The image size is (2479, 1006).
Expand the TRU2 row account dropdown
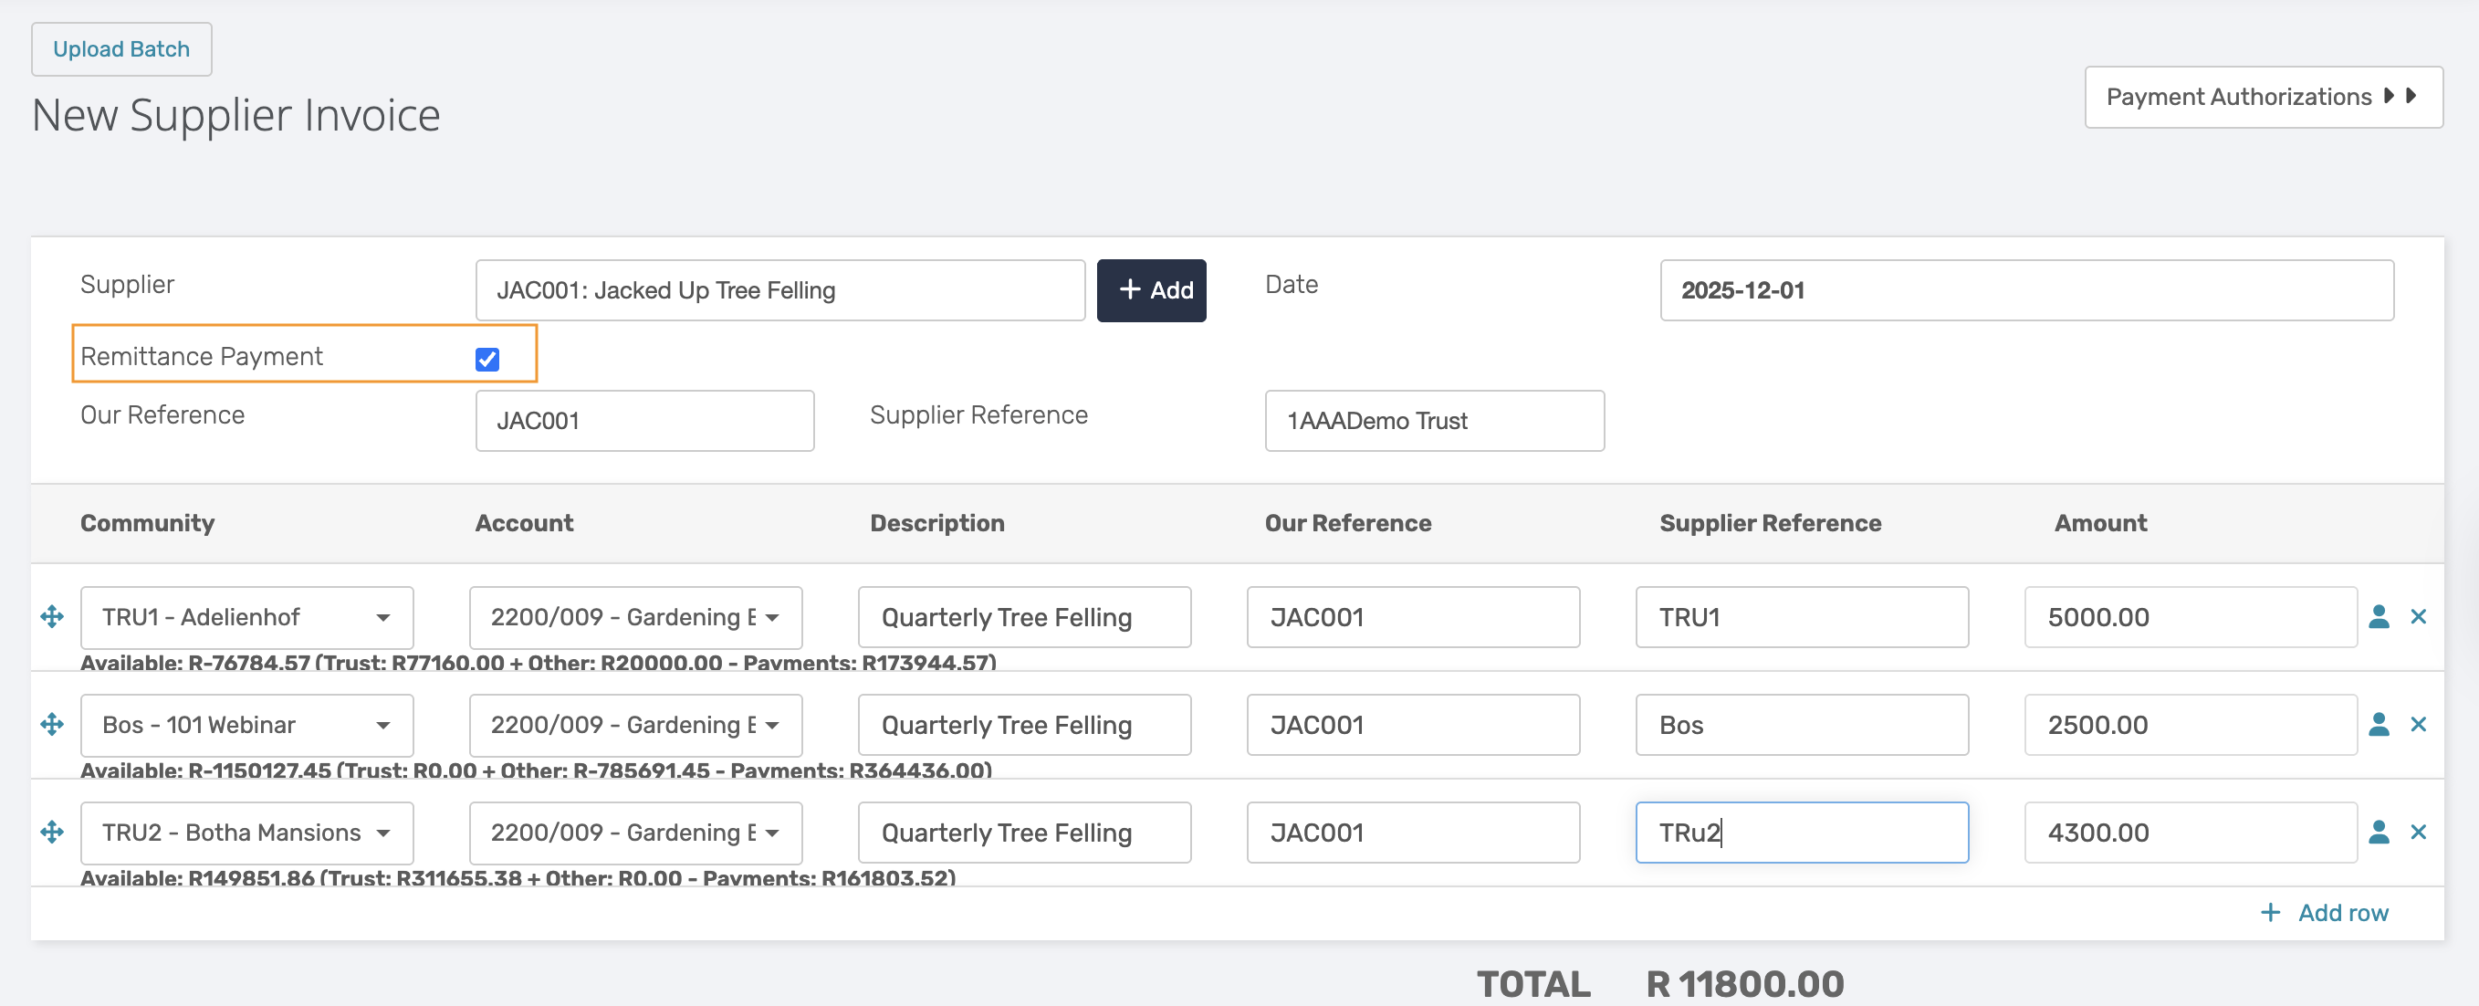635,833
